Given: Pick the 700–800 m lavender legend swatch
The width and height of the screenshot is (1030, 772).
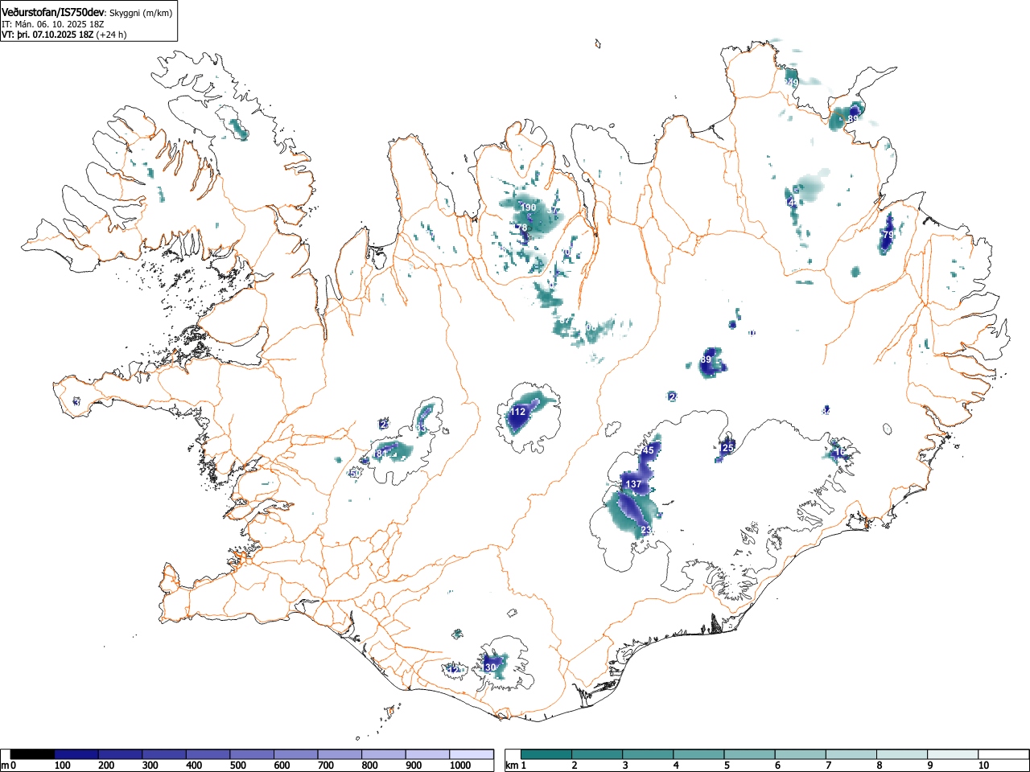Looking at the screenshot, I should pyautogui.click(x=340, y=754).
